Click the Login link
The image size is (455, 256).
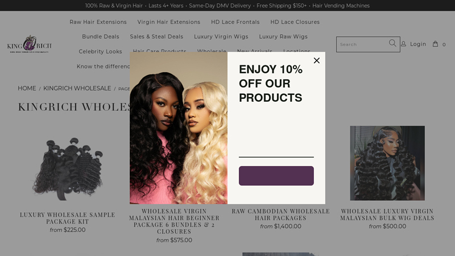coord(418,44)
